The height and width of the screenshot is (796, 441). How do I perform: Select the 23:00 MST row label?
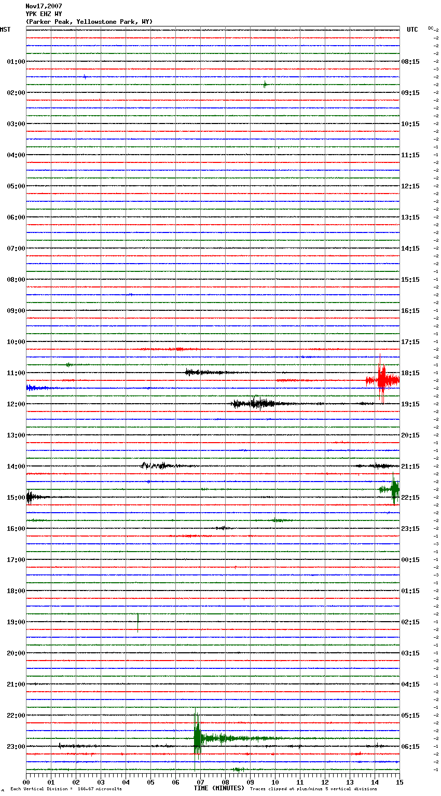tap(16, 747)
